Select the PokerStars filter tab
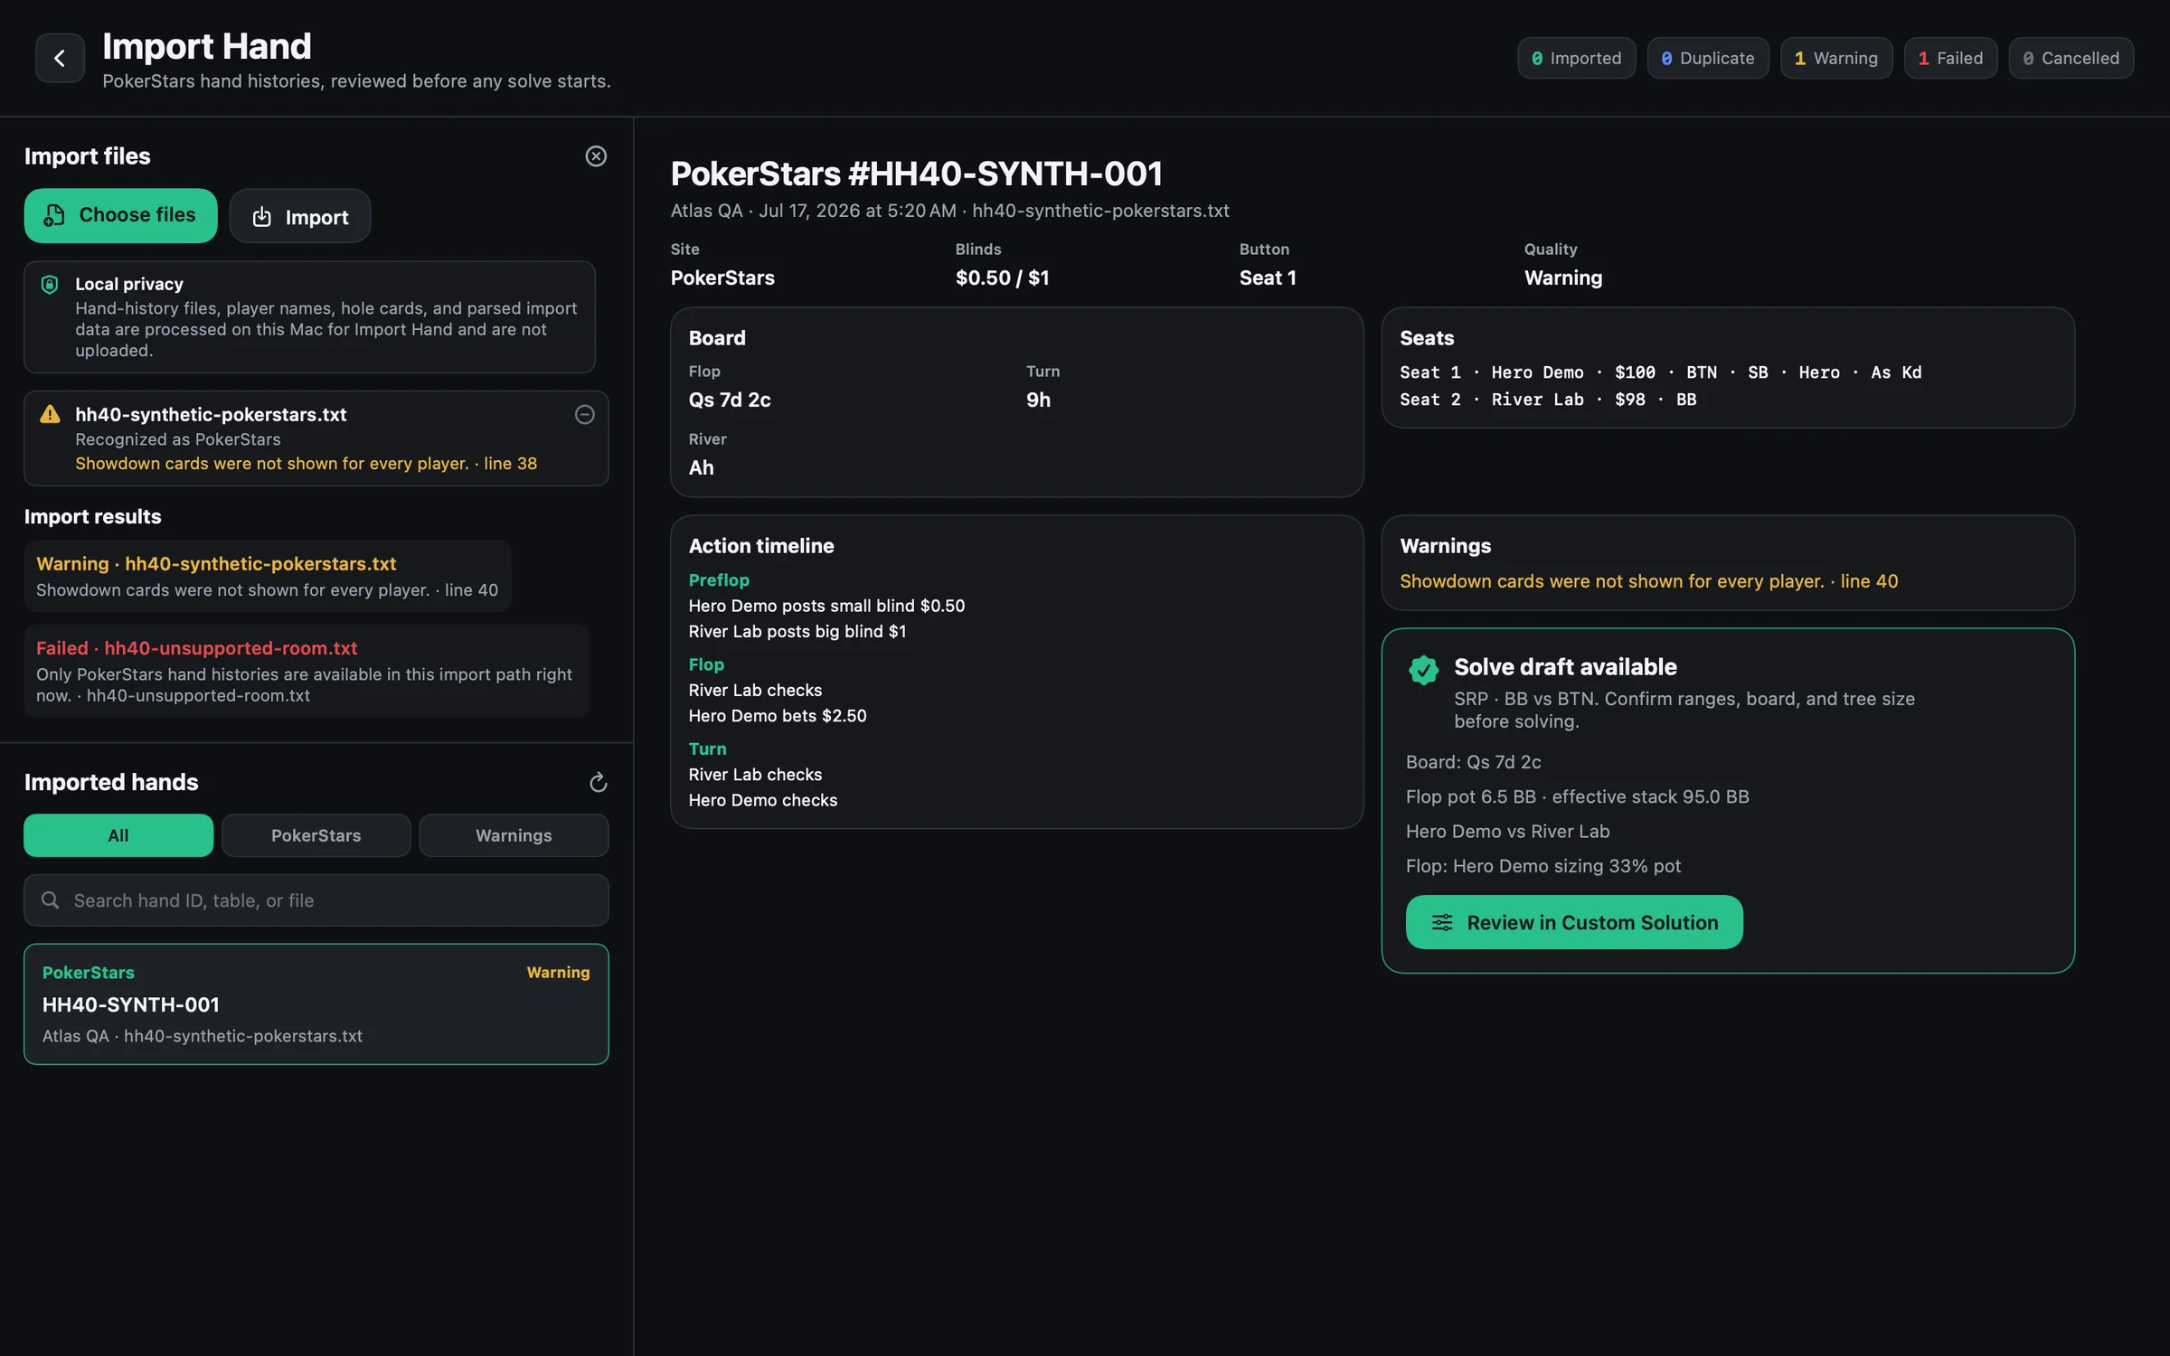This screenshot has width=2170, height=1356. 316,835
